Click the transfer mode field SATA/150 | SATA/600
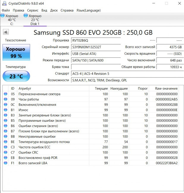Image resolution: width=184 pixels, height=193 pixels. pyautogui.click(x=96, y=60)
